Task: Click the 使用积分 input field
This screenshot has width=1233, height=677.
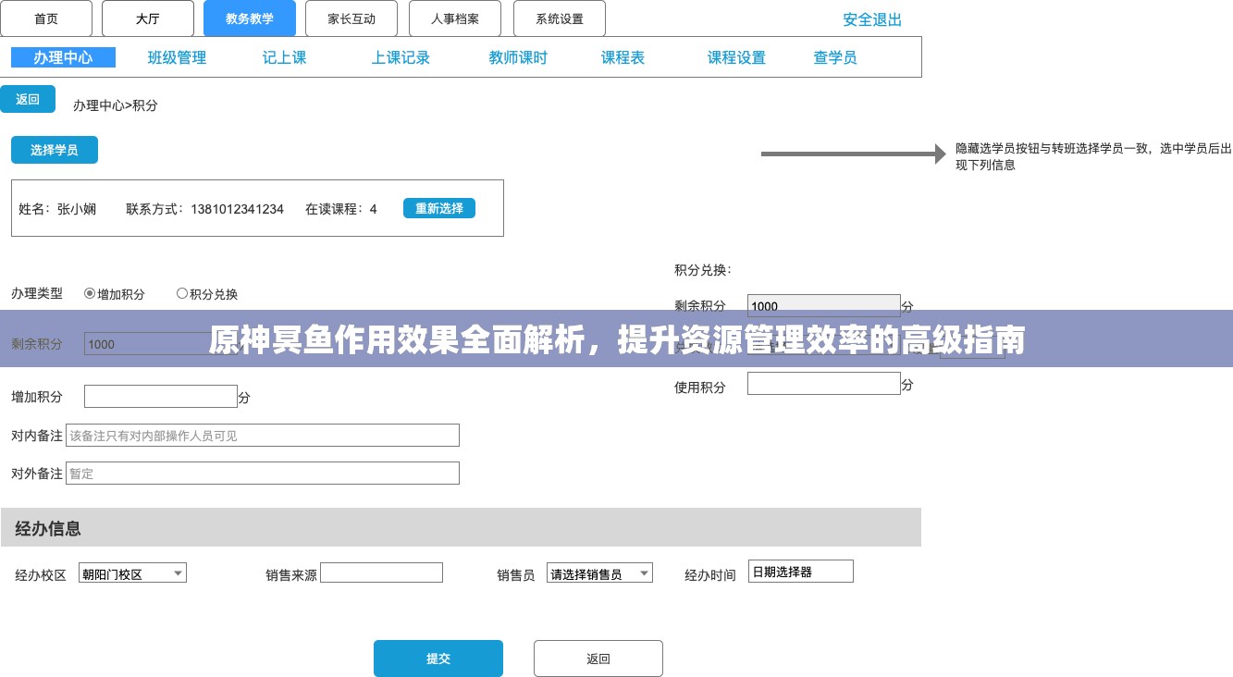Action: [824, 384]
